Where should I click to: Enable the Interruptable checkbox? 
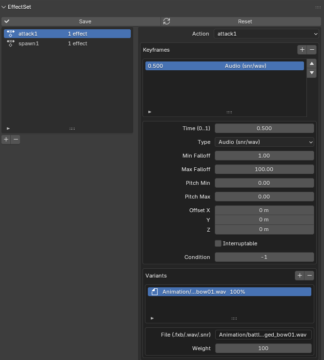(x=218, y=243)
